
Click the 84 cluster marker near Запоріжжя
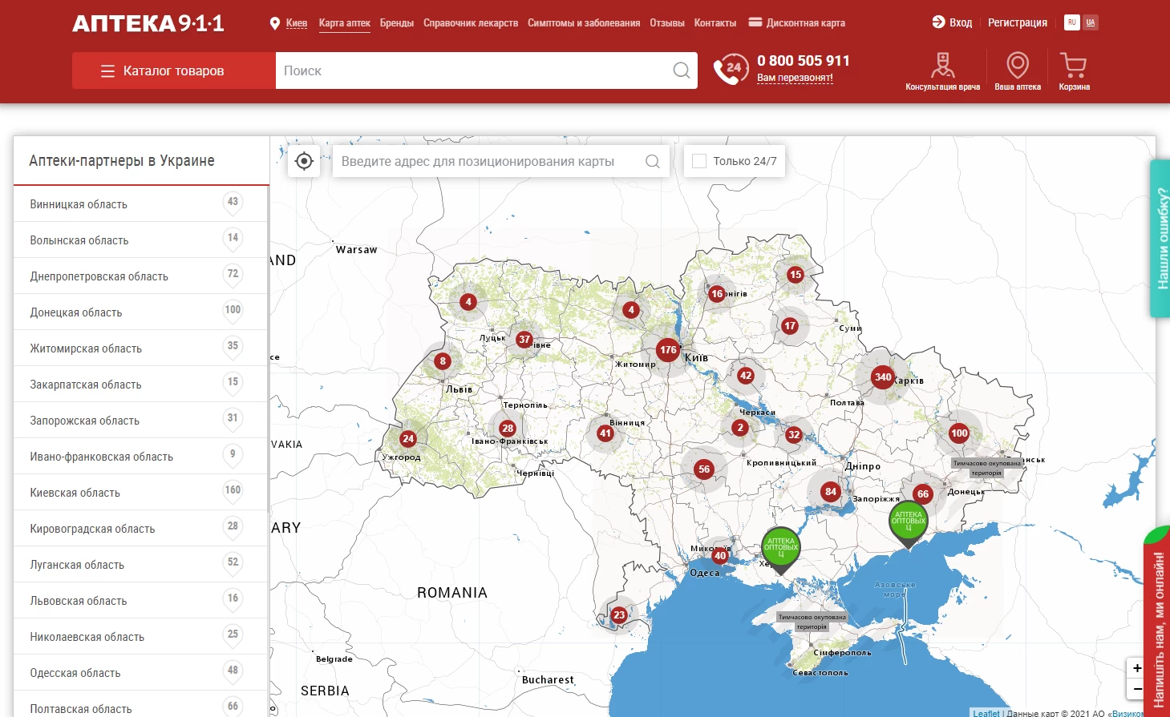[831, 492]
